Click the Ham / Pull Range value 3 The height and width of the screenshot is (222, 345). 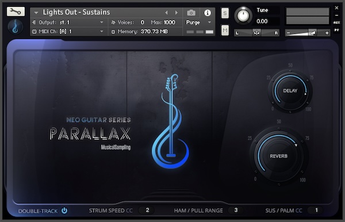point(236,210)
